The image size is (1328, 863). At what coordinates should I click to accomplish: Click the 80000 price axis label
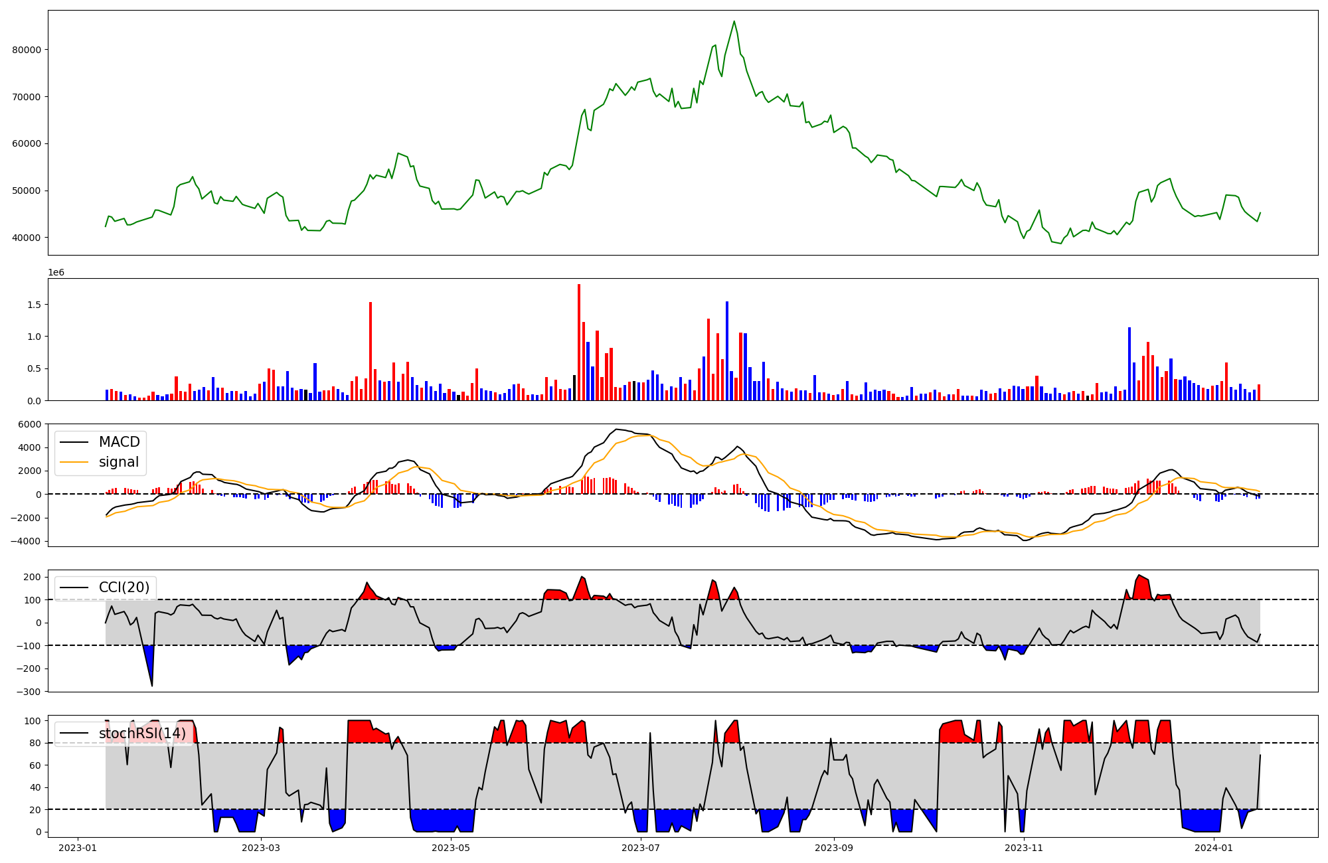(27, 50)
